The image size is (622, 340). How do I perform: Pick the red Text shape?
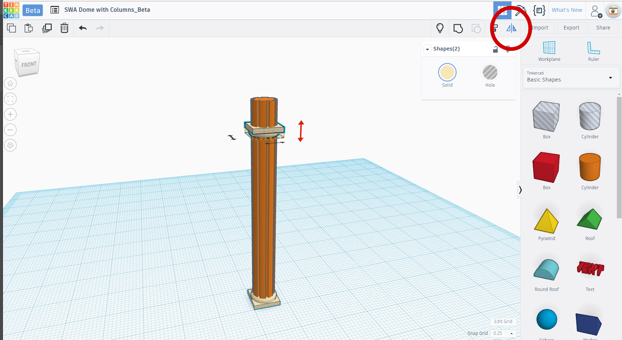[x=590, y=268]
